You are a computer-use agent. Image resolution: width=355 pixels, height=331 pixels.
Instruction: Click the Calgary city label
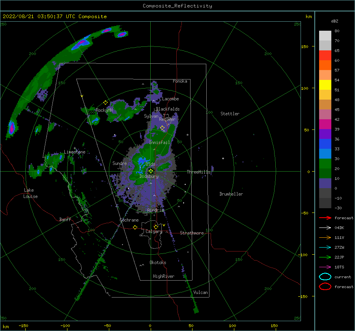[x=154, y=231]
